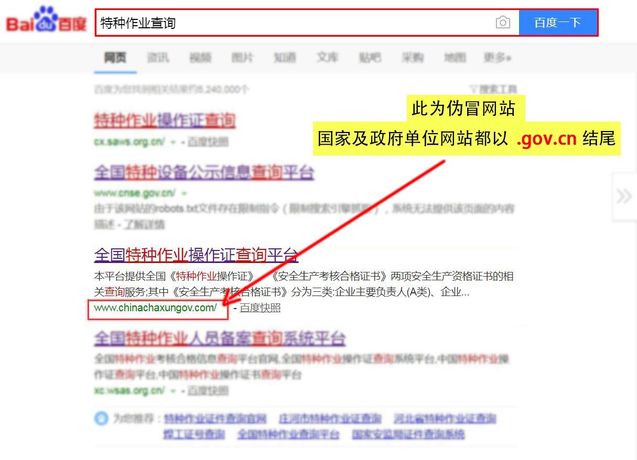Screen dimensions: 637x460
Task: Open result 特种作业操作证查询
Action: click(x=165, y=121)
